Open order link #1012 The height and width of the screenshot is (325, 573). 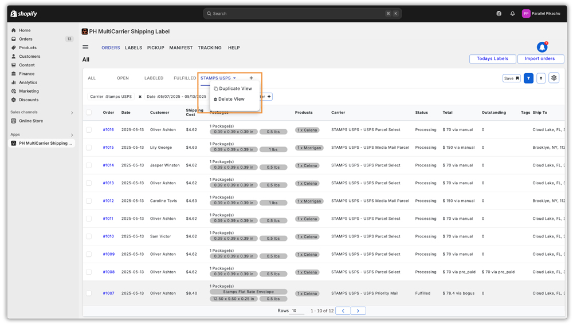click(x=108, y=201)
